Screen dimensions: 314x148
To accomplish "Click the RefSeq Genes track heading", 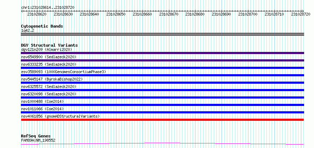I will 36,136.
